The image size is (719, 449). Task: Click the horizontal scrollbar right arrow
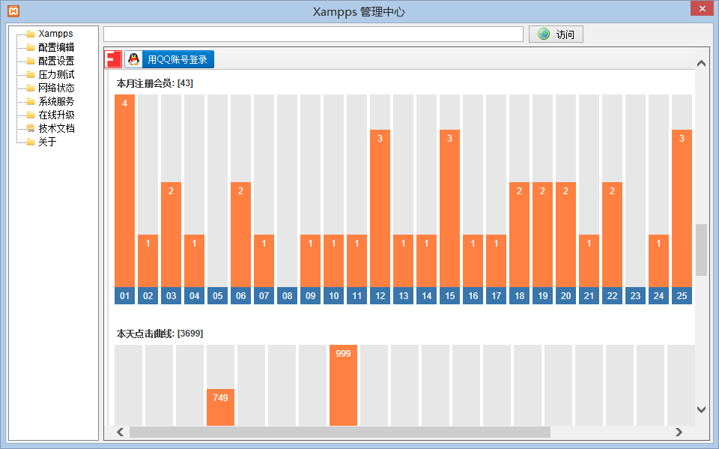(679, 432)
